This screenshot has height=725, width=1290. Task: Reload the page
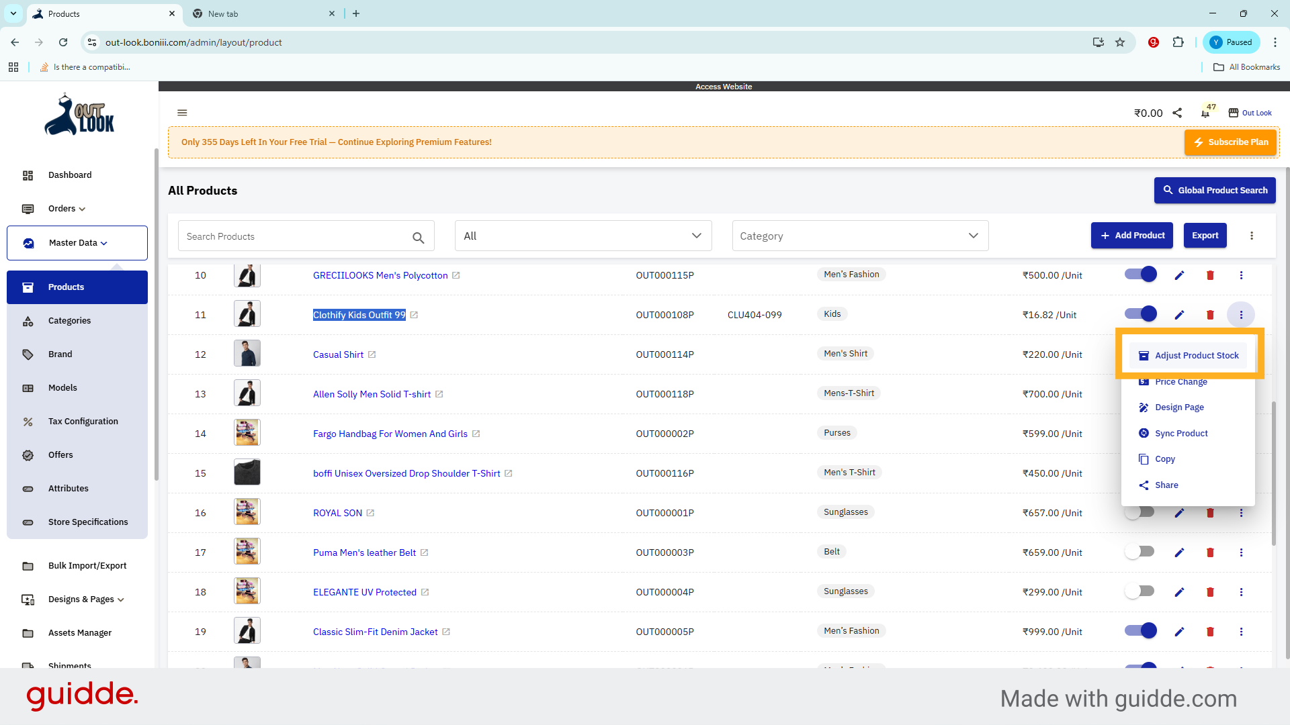point(63,42)
